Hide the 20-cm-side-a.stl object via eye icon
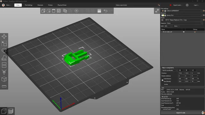This screenshot has width=205, height=115. point(184,32)
